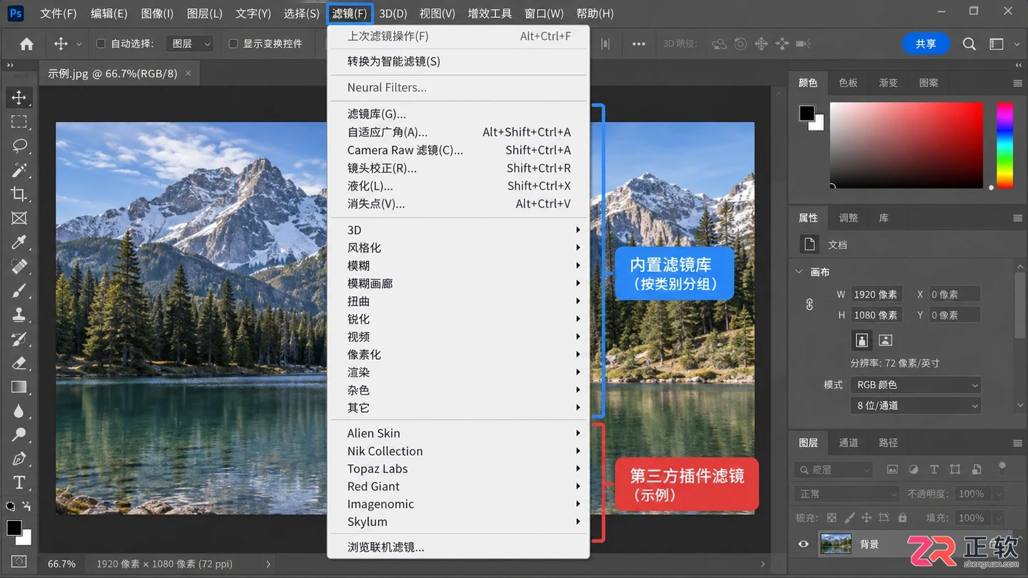This screenshot has width=1028, height=578.
Task: Open the RGB 颜色 mode dropdown
Action: point(916,385)
